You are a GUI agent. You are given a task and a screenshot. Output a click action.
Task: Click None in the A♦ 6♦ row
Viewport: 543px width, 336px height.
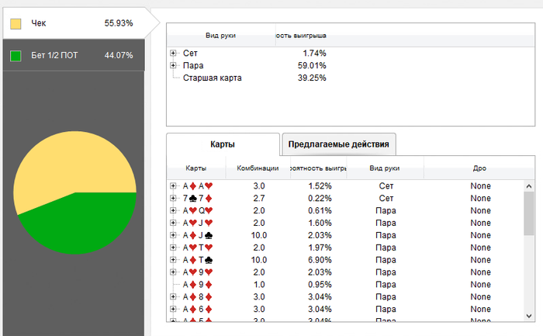click(481, 309)
